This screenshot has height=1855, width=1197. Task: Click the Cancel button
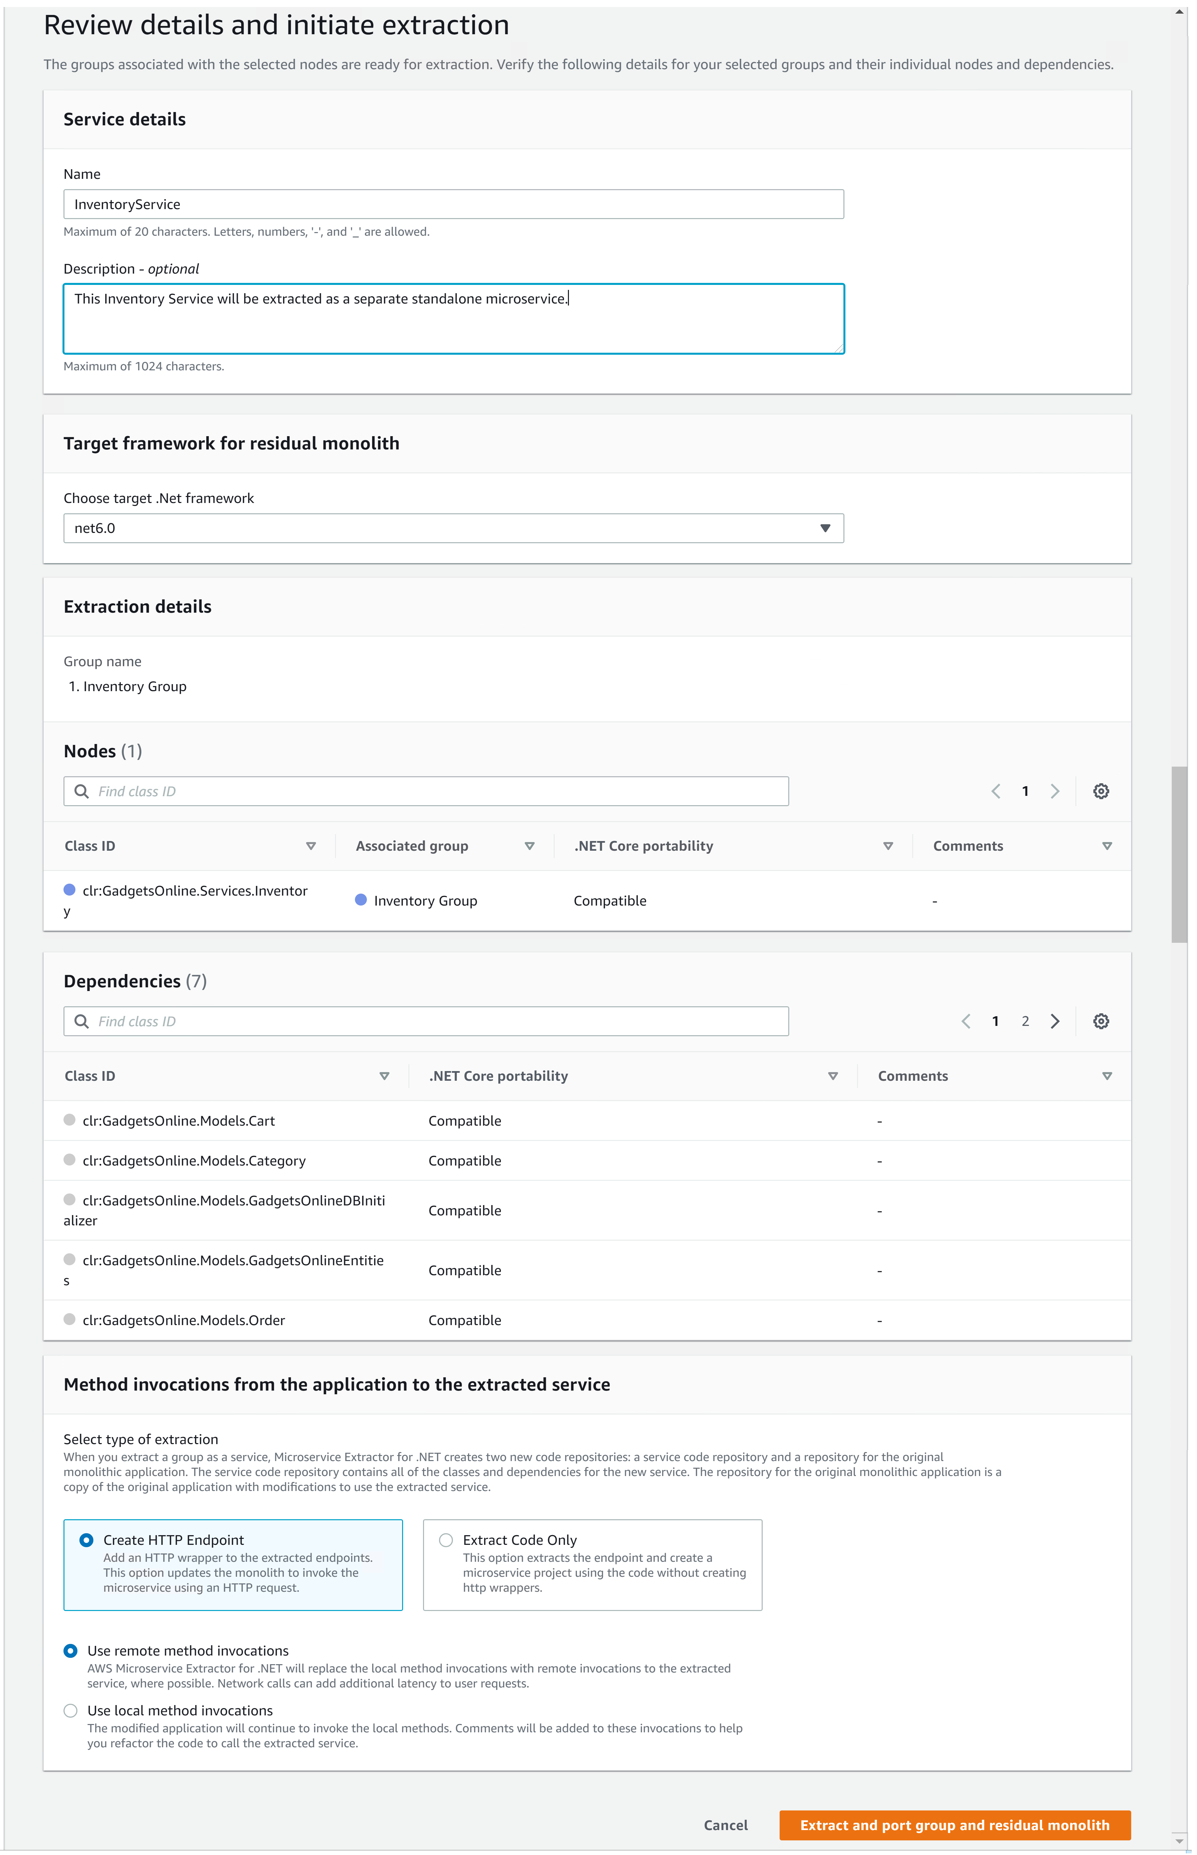pos(724,1825)
